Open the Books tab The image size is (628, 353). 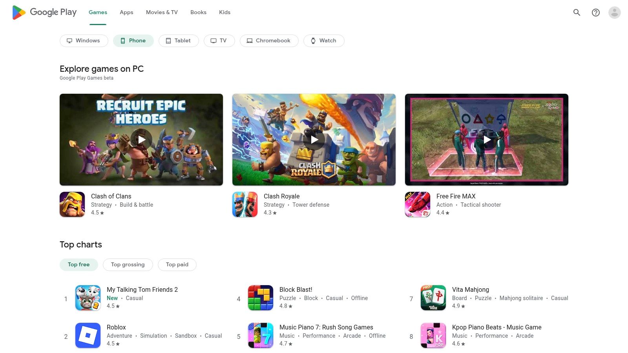tap(198, 12)
